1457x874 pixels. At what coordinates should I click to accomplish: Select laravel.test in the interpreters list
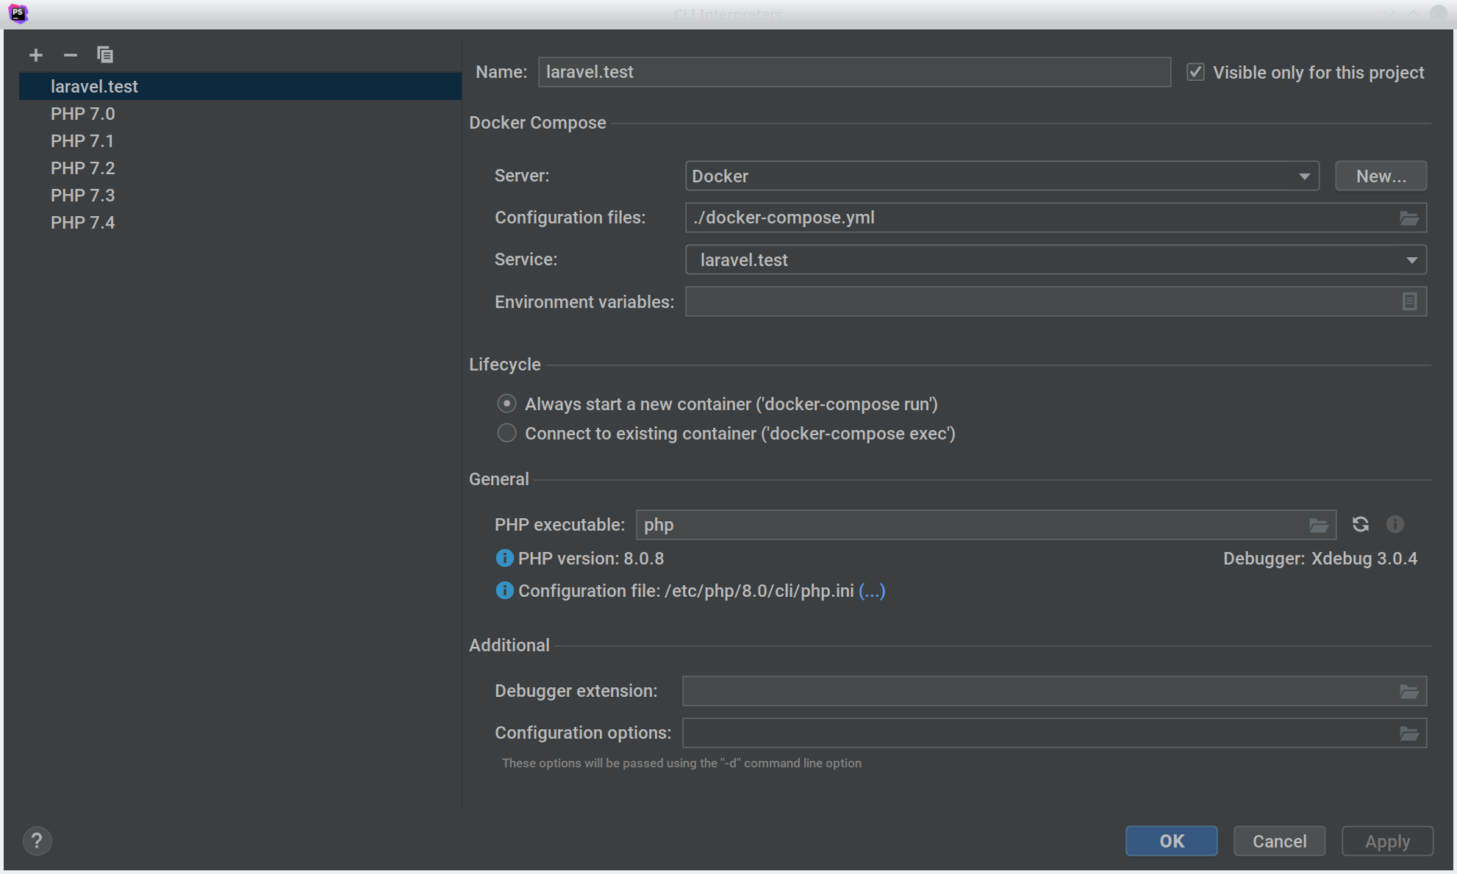[240, 86]
